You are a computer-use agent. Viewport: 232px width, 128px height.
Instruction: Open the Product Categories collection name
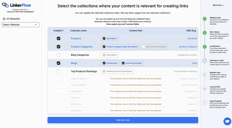coord(82,47)
